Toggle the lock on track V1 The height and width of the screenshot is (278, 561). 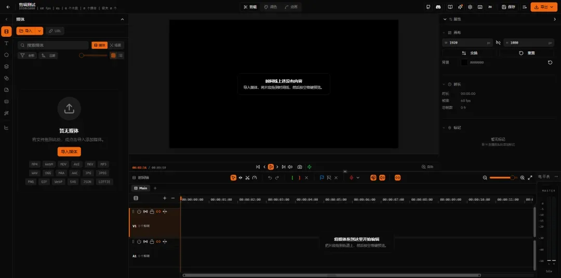pyautogui.click(x=152, y=212)
